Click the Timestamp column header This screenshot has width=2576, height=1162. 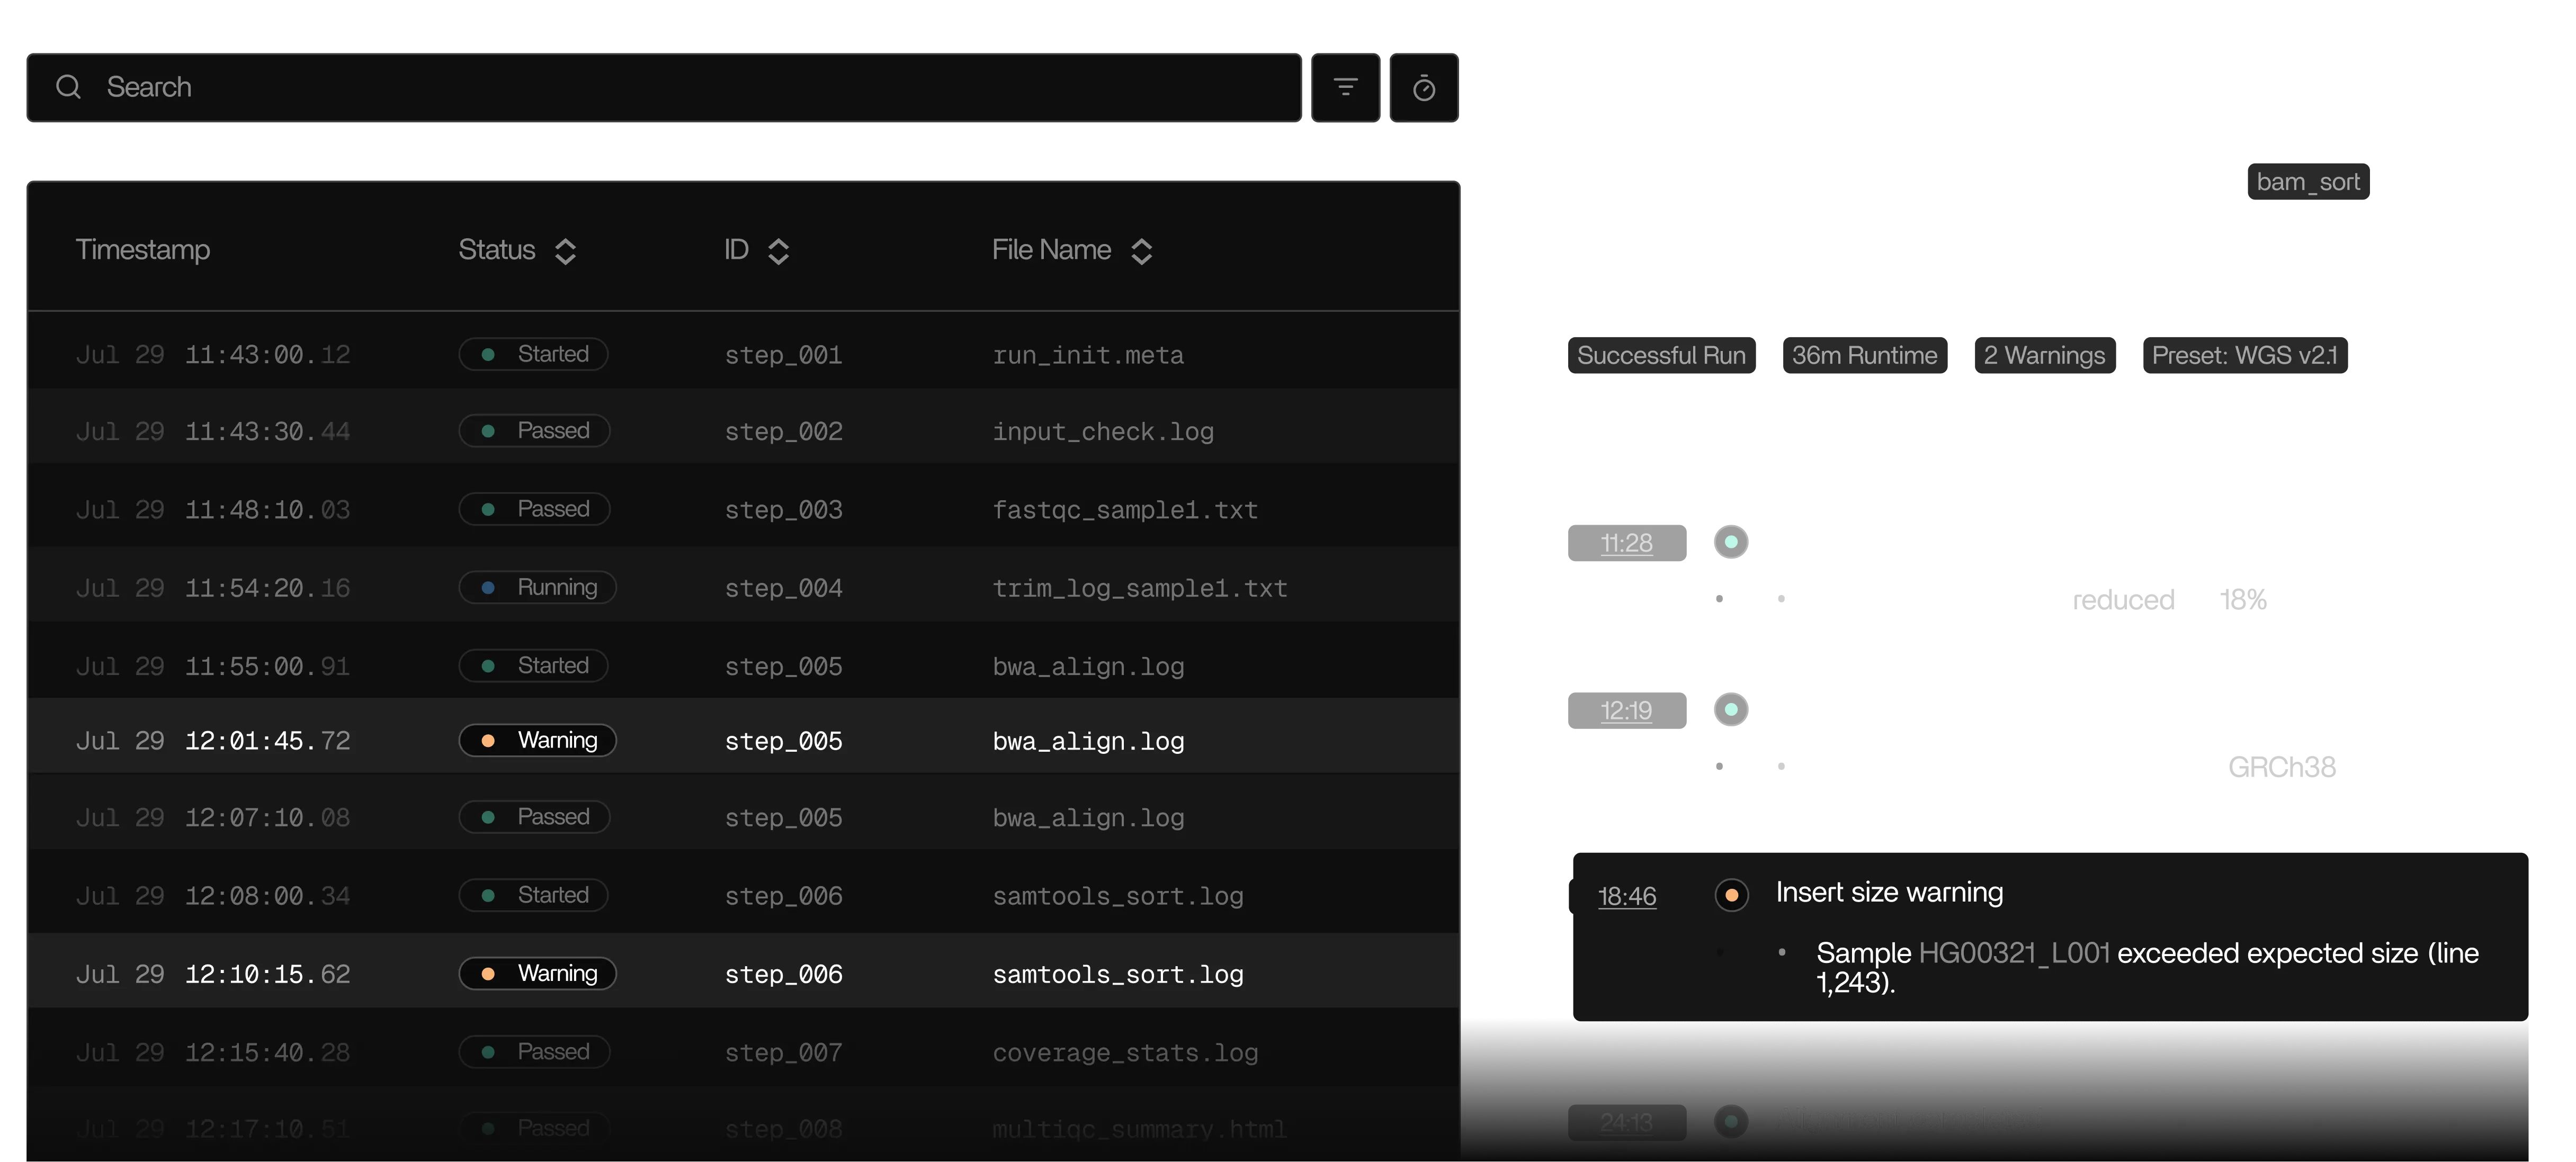(x=143, y=250)
